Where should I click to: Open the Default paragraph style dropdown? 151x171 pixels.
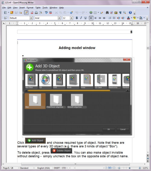pos(31,18)
